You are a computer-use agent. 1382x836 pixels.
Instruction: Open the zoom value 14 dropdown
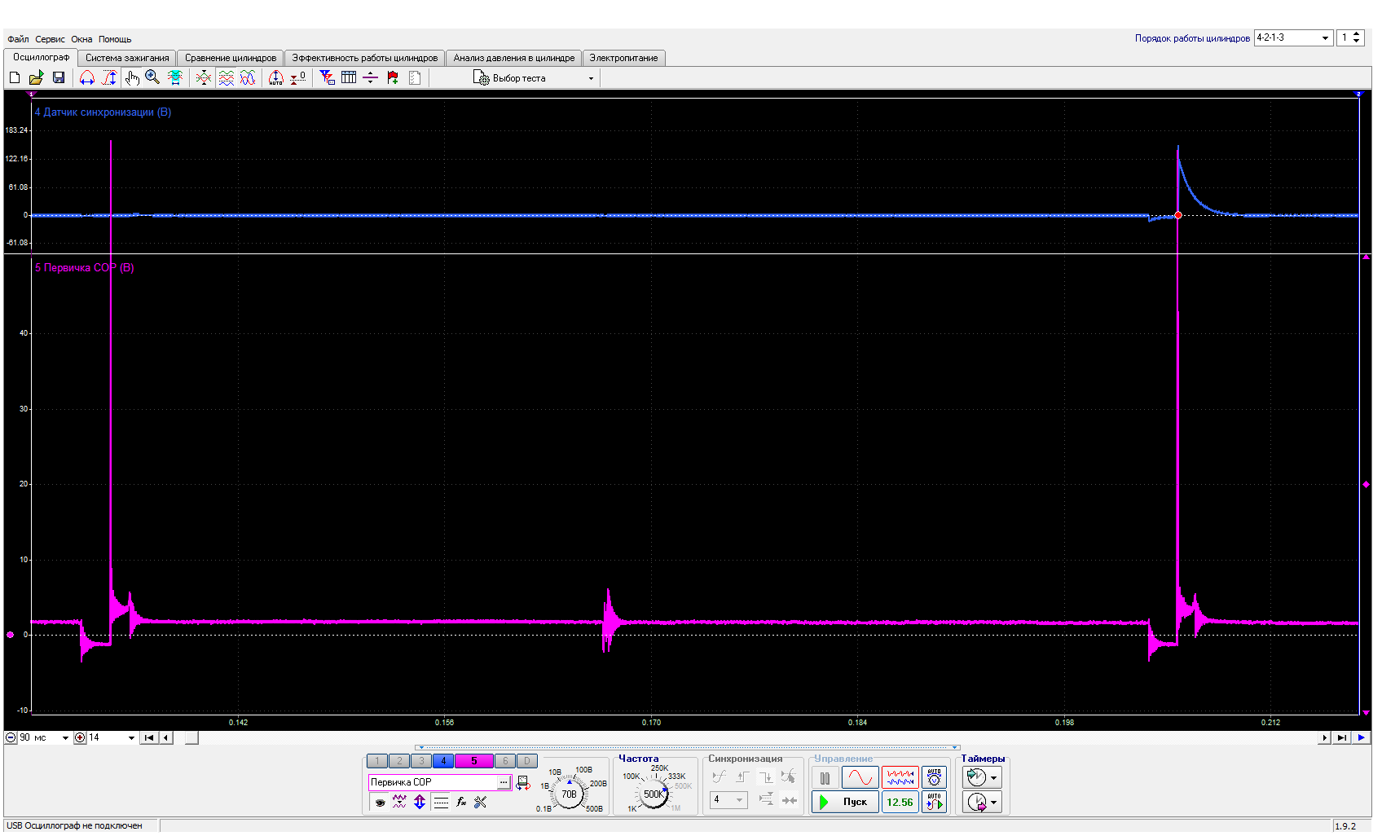pyautogui.click(x=131, y=738)
